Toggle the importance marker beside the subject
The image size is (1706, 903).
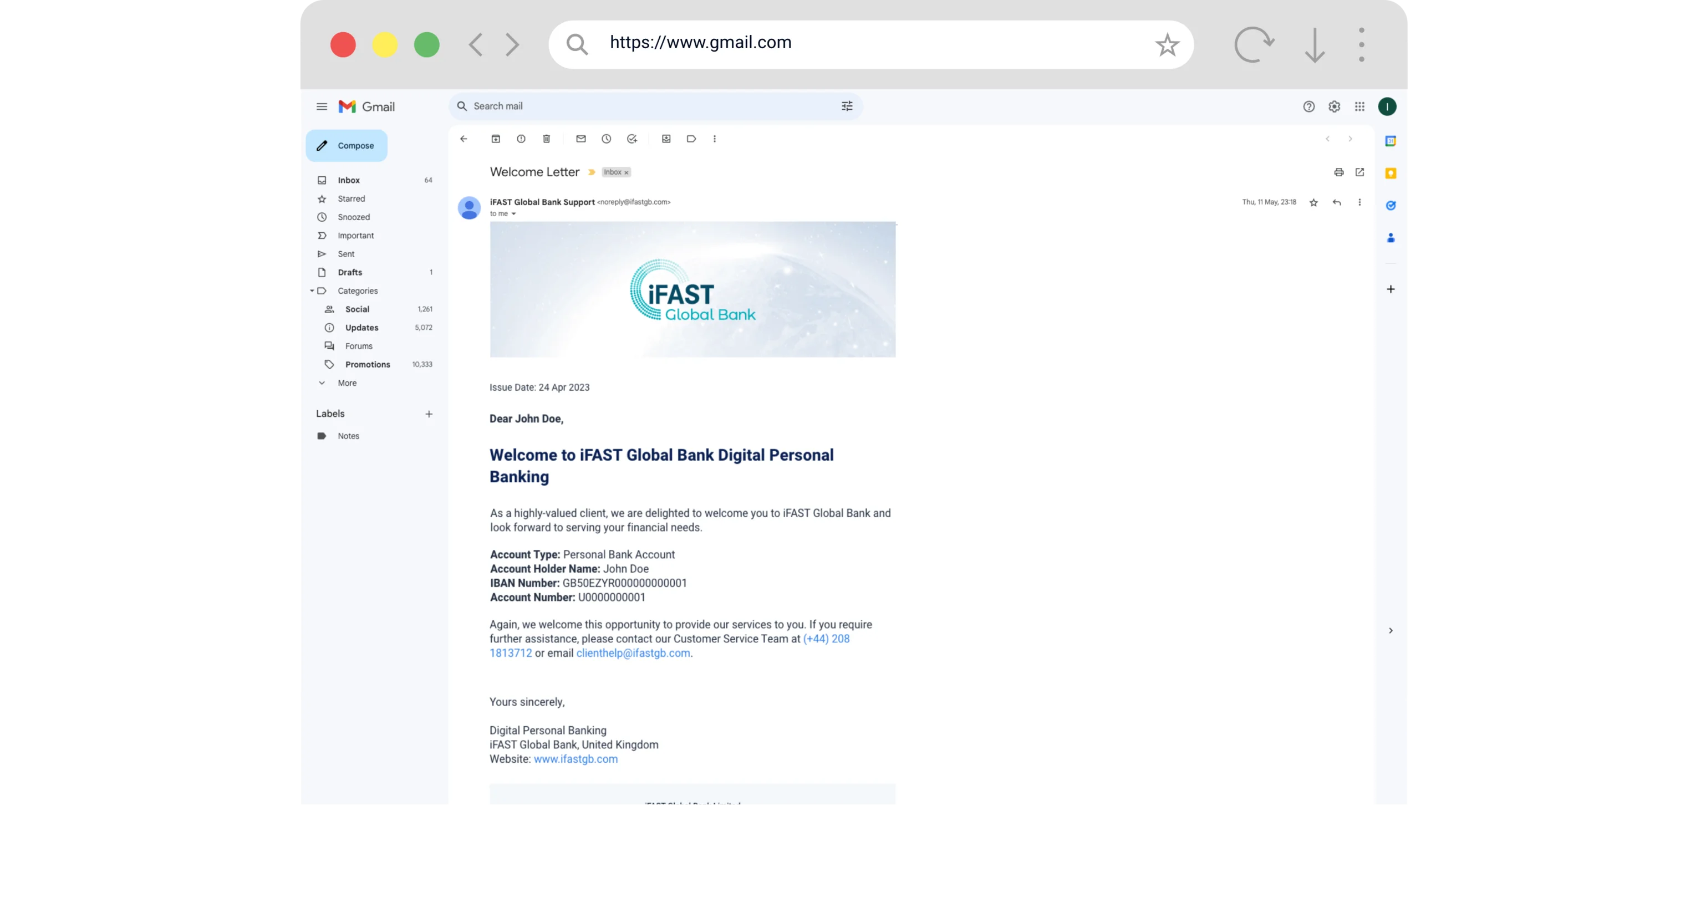click(592, 172)
